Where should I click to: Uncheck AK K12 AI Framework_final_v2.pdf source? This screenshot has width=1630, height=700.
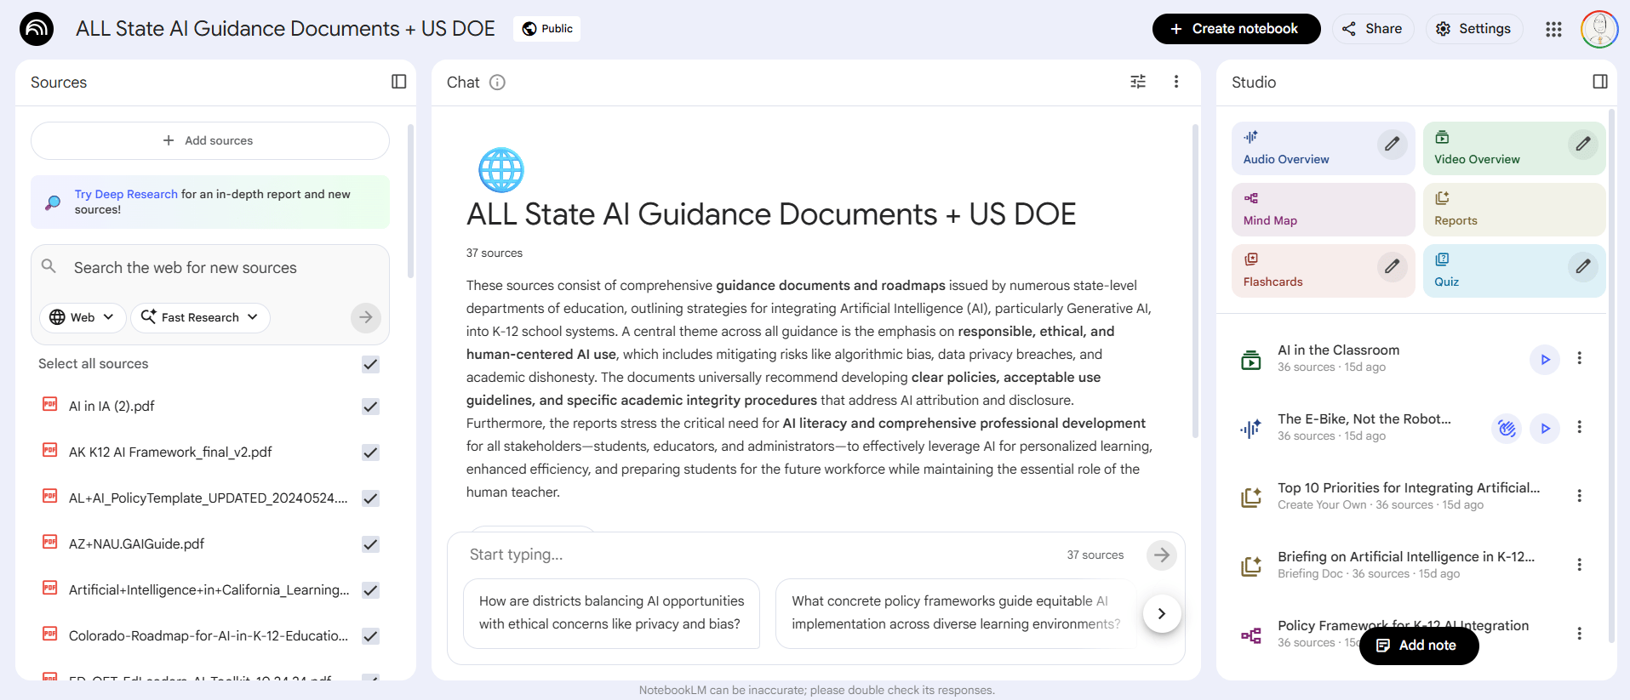coord(370,452)
